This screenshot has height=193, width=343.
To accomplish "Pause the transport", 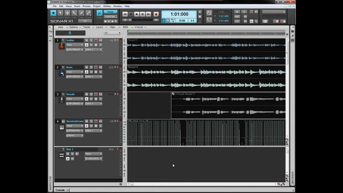I will tap(143, 14).
